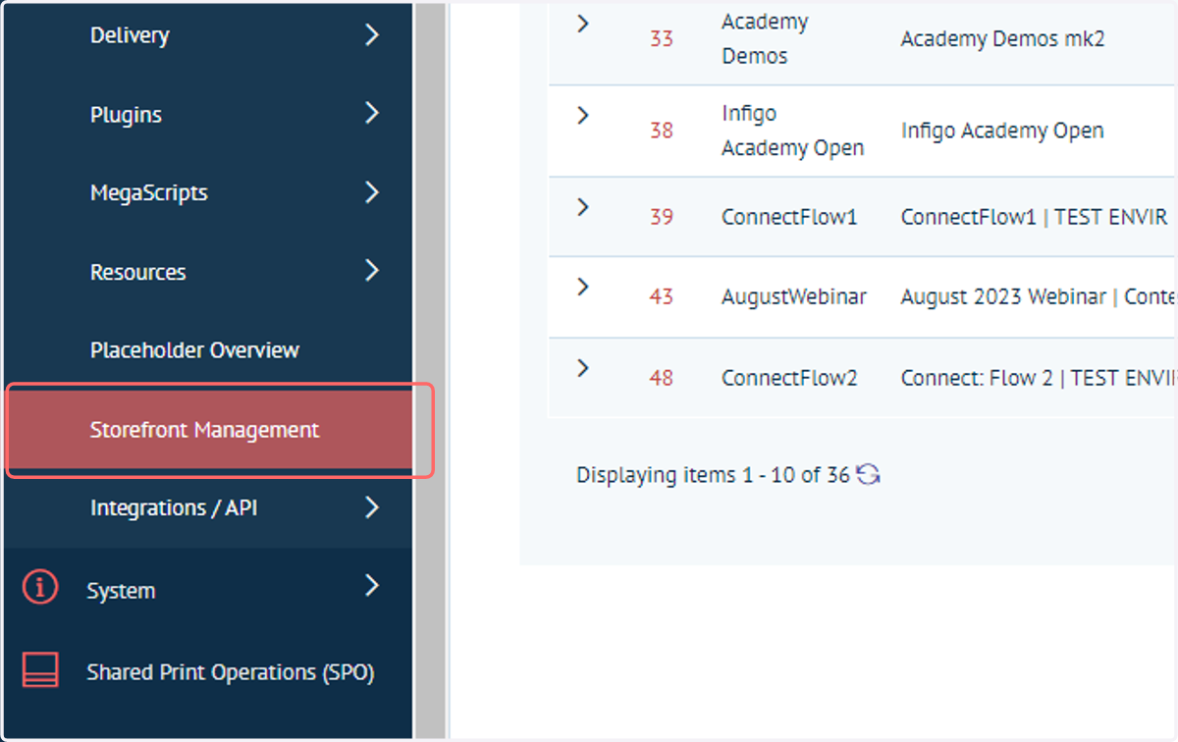This screenshot has height=742, width=1178.
Task: Click the ConnectFlow1 name cell
Action: [x=789, y=218]
